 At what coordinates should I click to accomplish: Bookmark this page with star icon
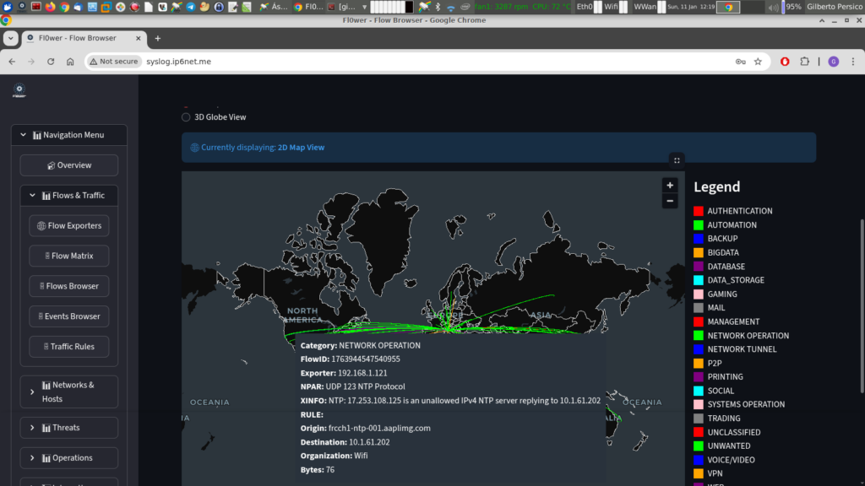click(x=758, y=62)
